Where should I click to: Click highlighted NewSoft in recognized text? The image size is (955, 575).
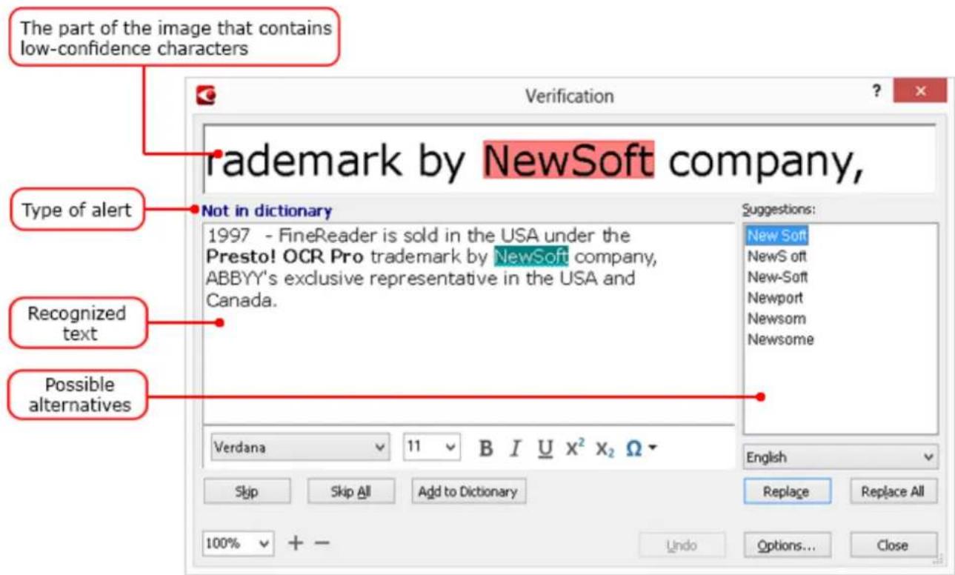(531, 257)
